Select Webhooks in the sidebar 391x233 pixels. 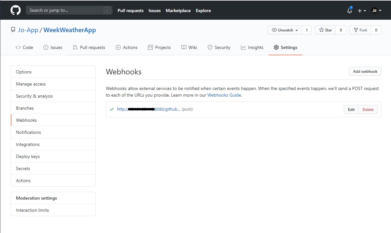click(x=53, y=120)
